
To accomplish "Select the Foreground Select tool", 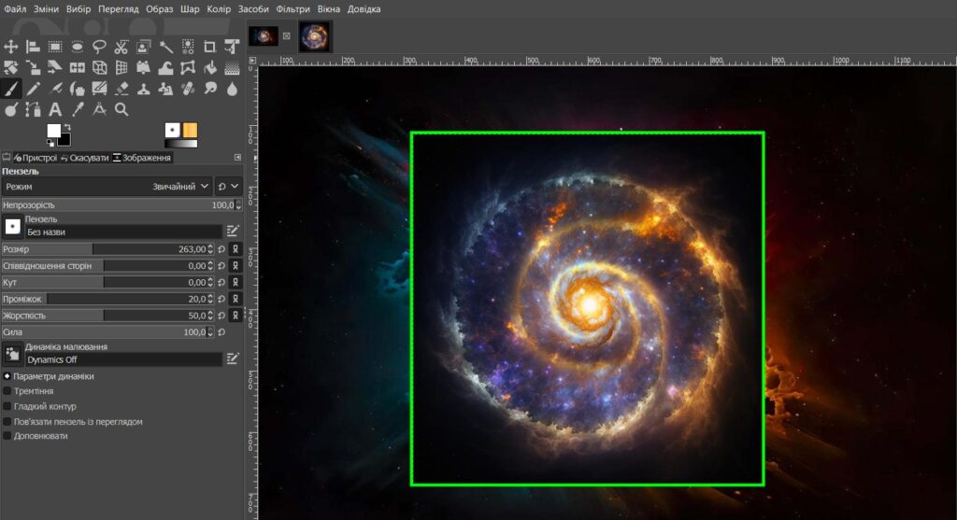I will click(x=143, y=47).
